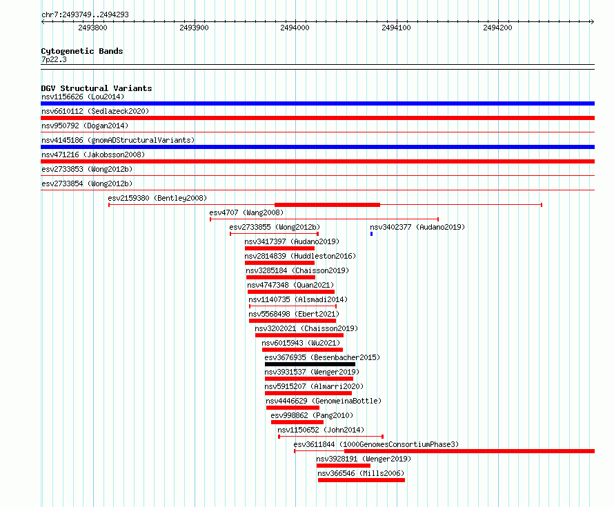
Task: Click the nsv2814839 (Huddleston2016) label
Action: [x=300, y=256]
